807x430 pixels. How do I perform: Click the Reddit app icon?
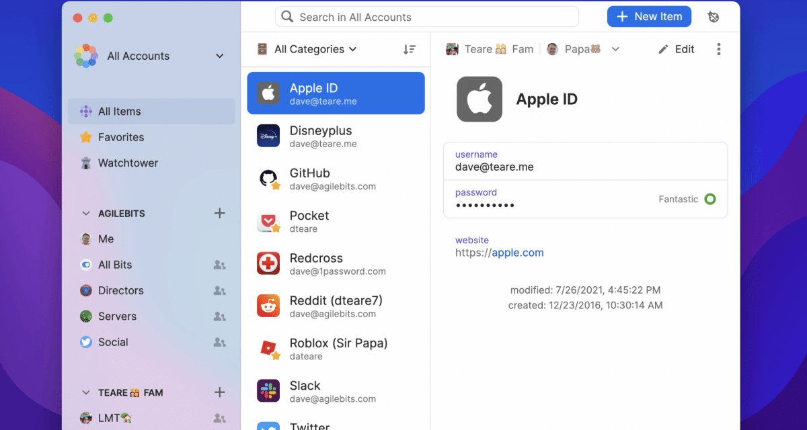click(268, 306)
